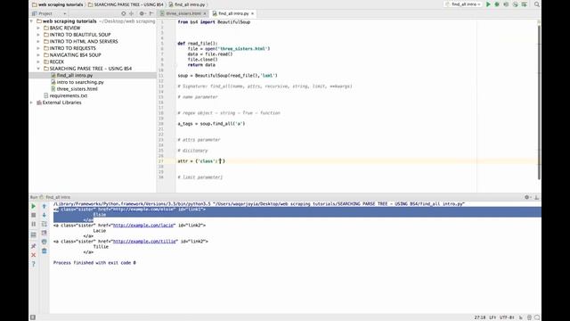Viewport: 570px width, 321px height.
Task: Change the LF line separator in status bar
Action: click(x=493, y=317)
